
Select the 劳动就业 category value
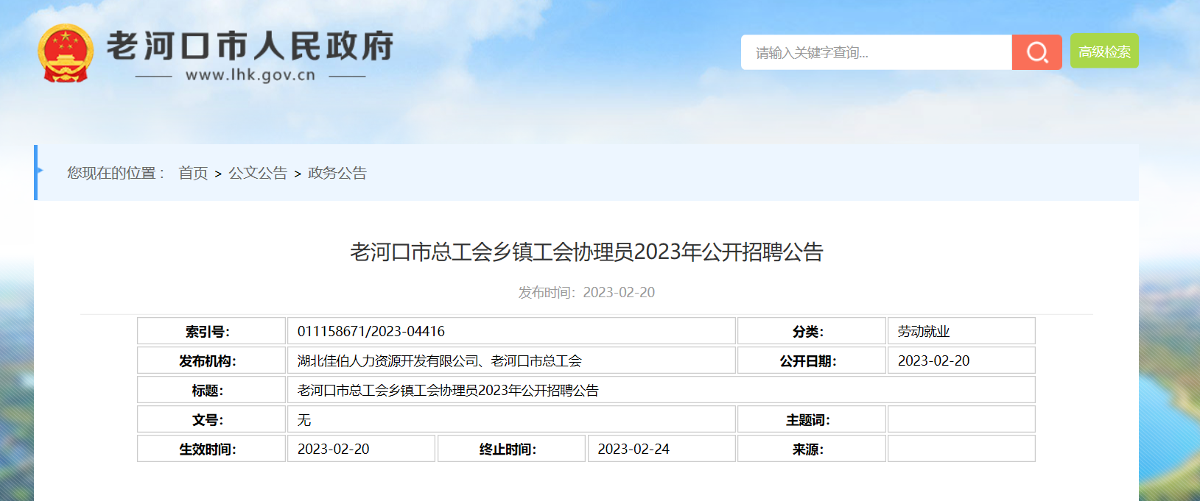924,331
